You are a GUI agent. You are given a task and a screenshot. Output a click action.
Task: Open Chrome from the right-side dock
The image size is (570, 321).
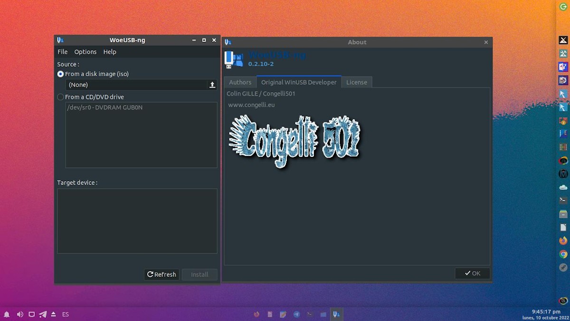tap(563, 254)
